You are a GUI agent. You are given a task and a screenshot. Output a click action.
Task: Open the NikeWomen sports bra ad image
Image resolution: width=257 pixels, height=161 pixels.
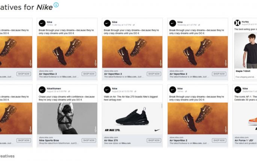[67, 118]
